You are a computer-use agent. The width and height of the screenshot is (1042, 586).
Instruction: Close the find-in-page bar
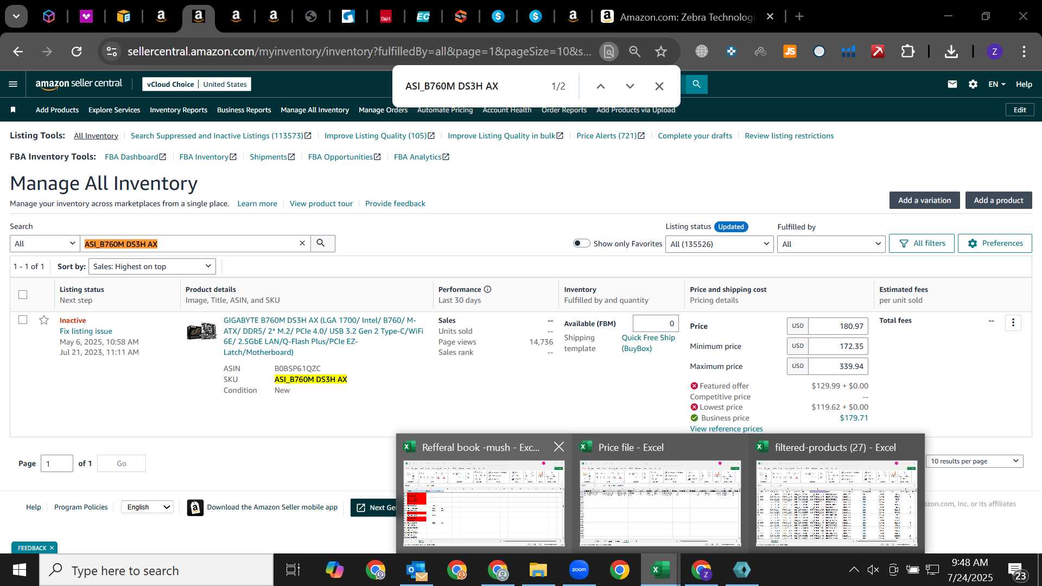click(659, 86)
